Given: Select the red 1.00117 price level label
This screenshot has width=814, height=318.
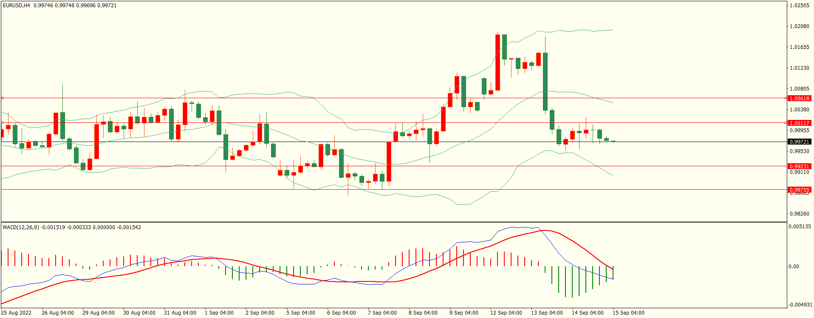Looking at the screenshot, I should 799,123.
